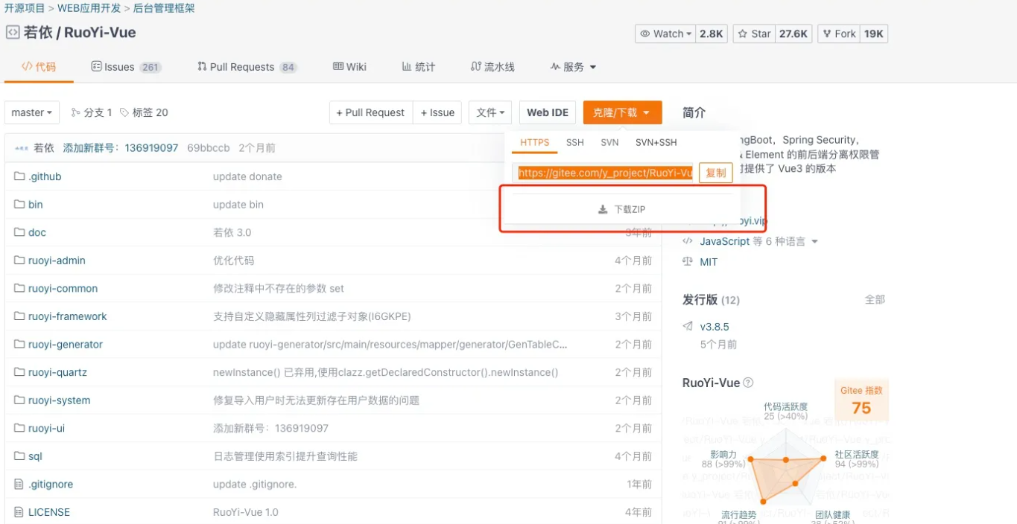This screenshot has width=1017, height=524.
Task: Expand the 服务 menu
Action: (x=573, y=67)
